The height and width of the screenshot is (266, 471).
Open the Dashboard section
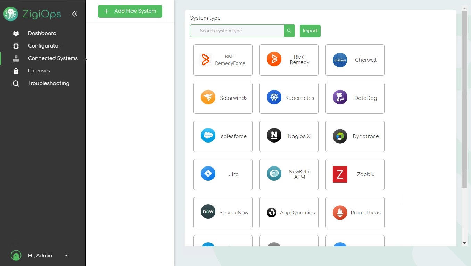click(x=42, y=33)
